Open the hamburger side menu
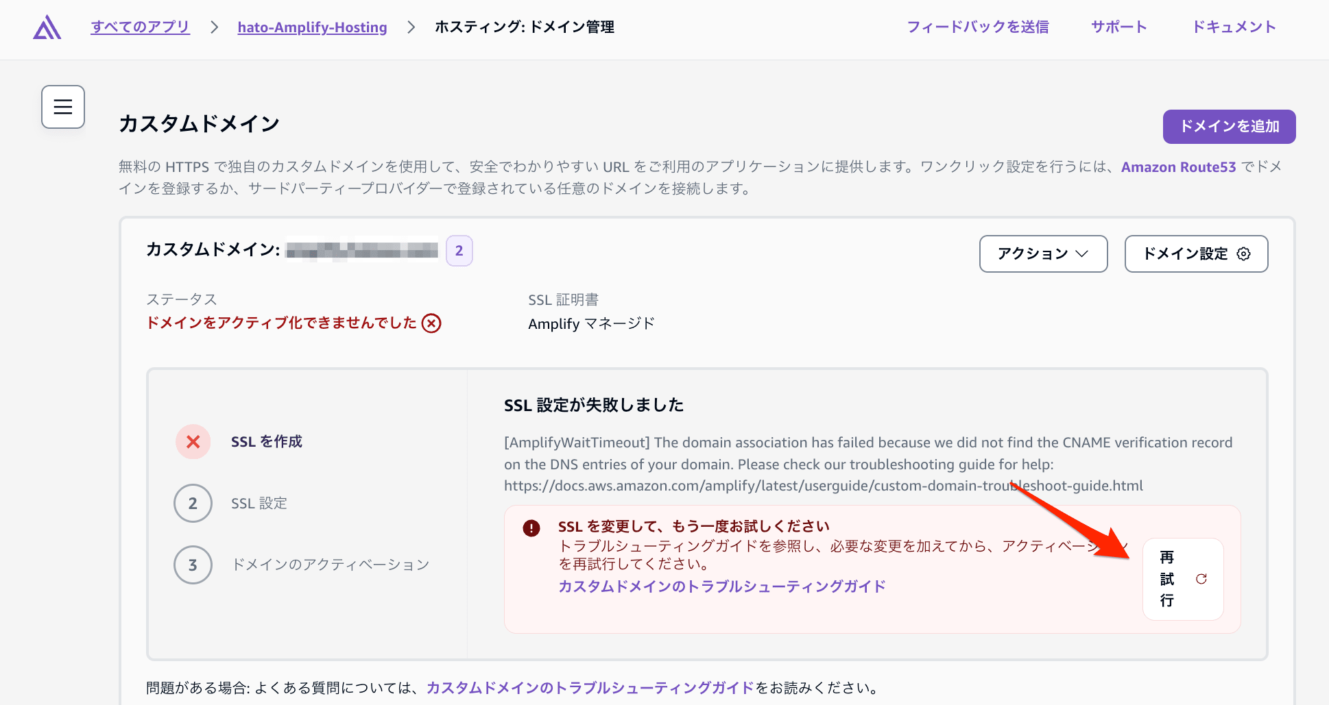This screenshot has width=1329, height=705. [63, 107]
